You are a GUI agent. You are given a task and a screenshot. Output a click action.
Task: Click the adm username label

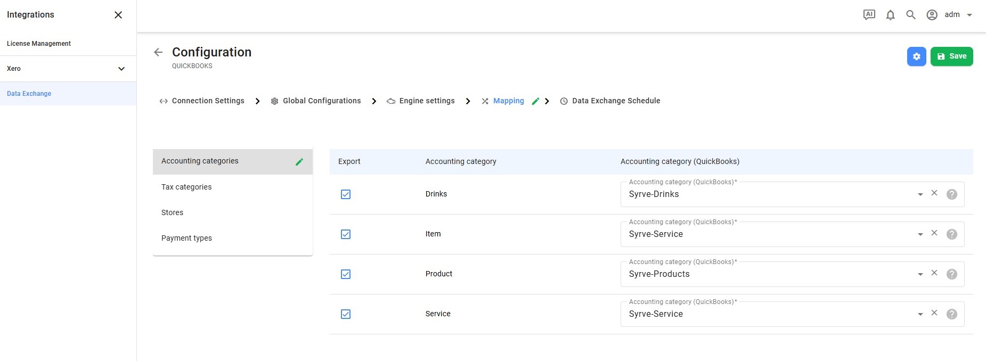click(x=952, y=15)
